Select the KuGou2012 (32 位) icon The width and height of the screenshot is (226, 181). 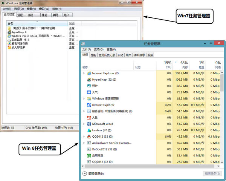[89, 149]
